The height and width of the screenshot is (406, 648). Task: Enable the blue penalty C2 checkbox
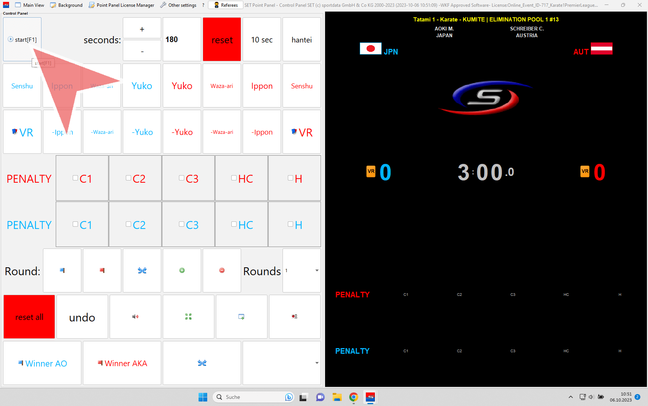[x=129, y=224]
